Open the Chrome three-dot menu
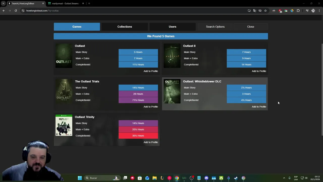Screen dimensions: 323x182 [319, 11]
